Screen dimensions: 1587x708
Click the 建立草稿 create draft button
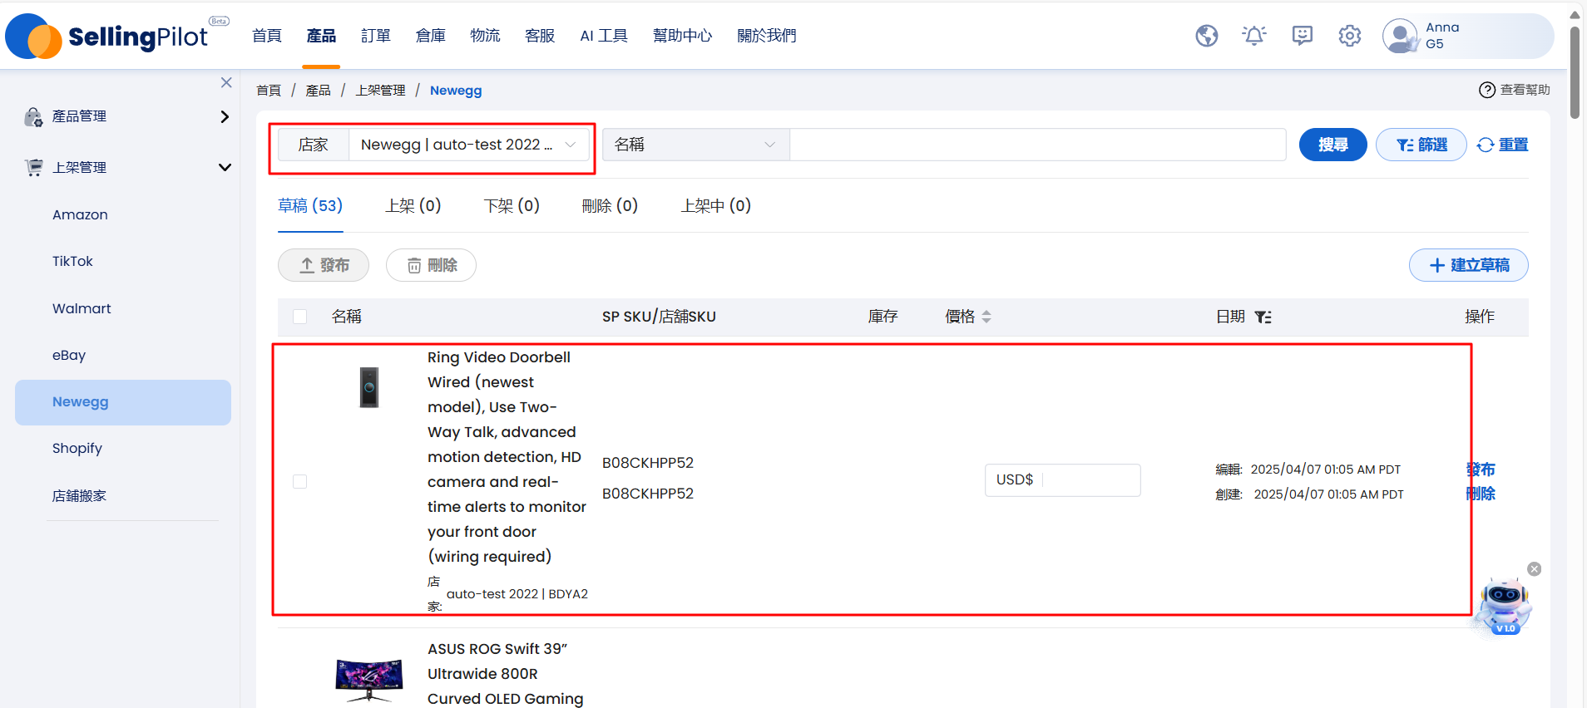click(x=1469, y=265)
